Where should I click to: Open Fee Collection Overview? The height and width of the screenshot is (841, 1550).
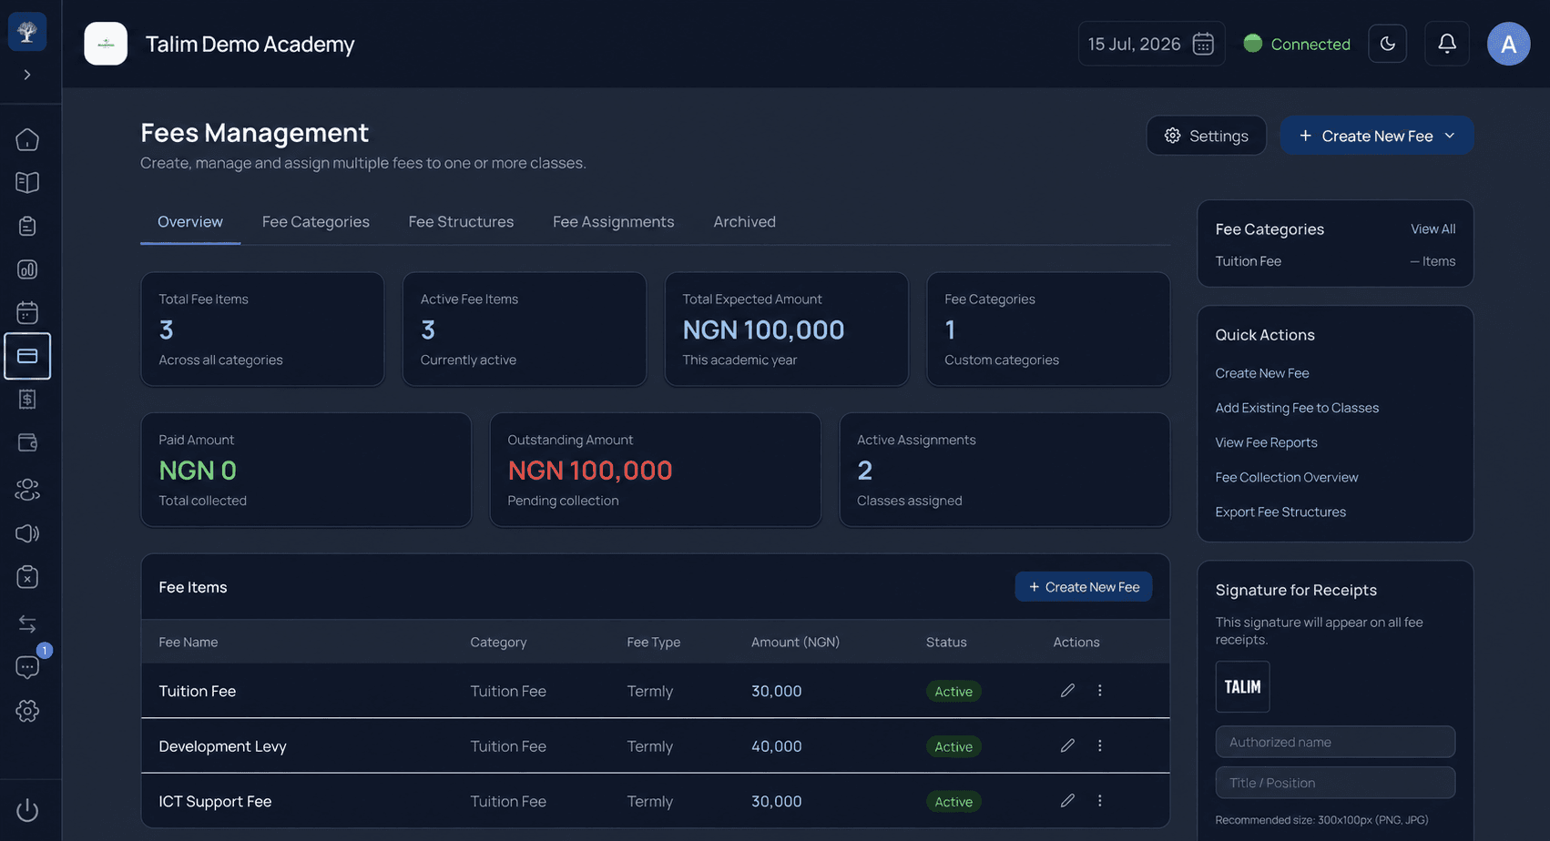1287,477
